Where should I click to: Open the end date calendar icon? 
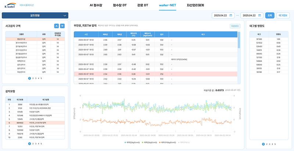259,15
